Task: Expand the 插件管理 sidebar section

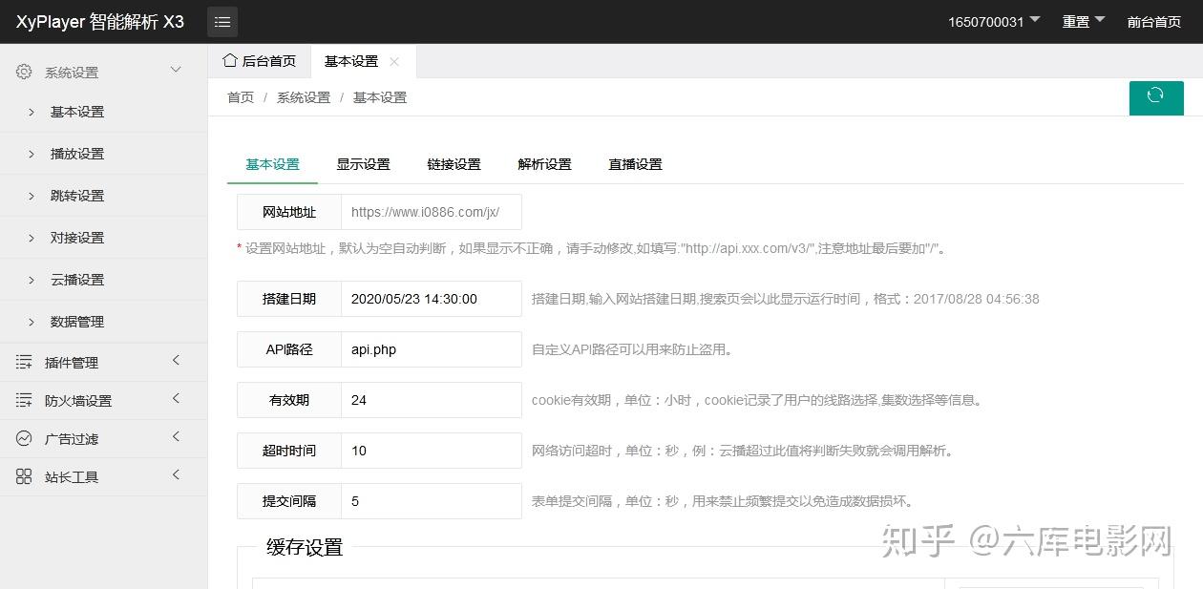Action: pyautogui.click(x=176, y=360)
